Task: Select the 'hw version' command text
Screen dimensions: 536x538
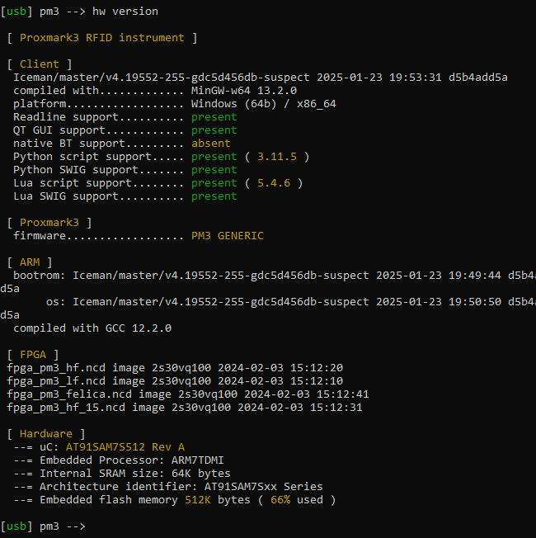Action: (125, 12)
